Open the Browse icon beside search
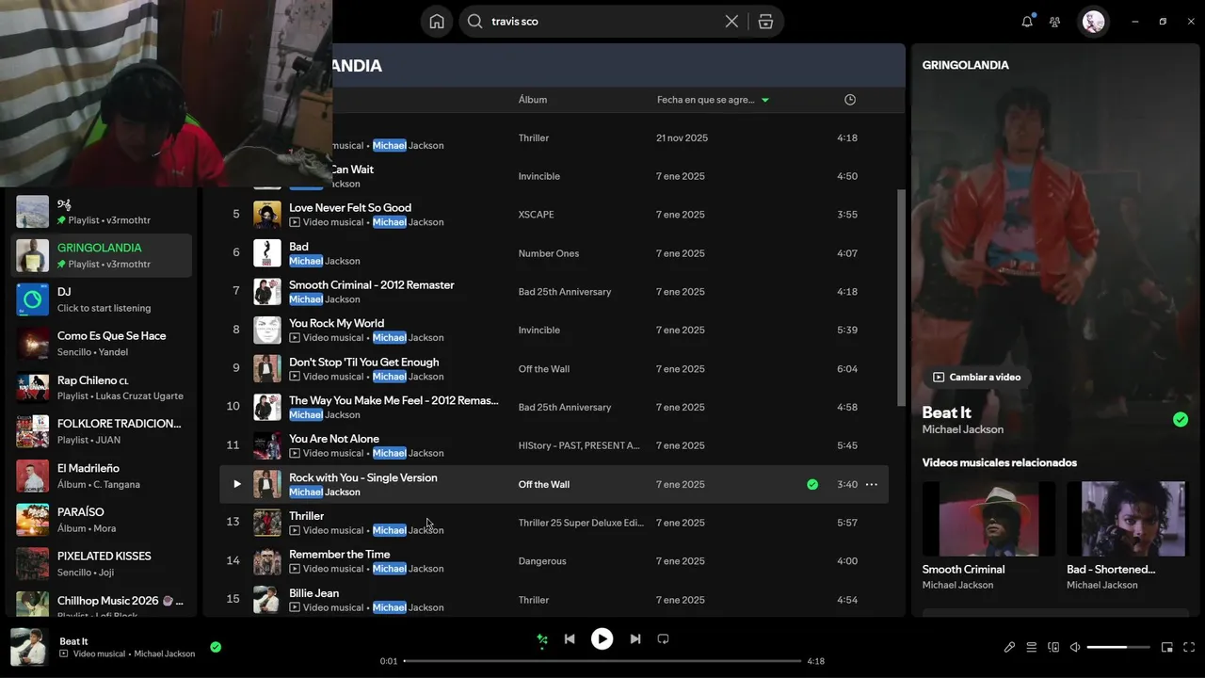 (x=765, y=22)
